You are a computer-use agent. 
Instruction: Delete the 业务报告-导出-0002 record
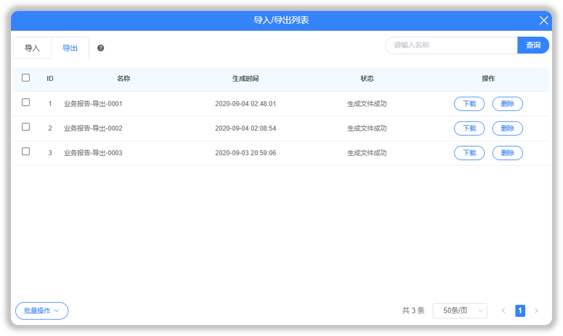tap(507, 129)
